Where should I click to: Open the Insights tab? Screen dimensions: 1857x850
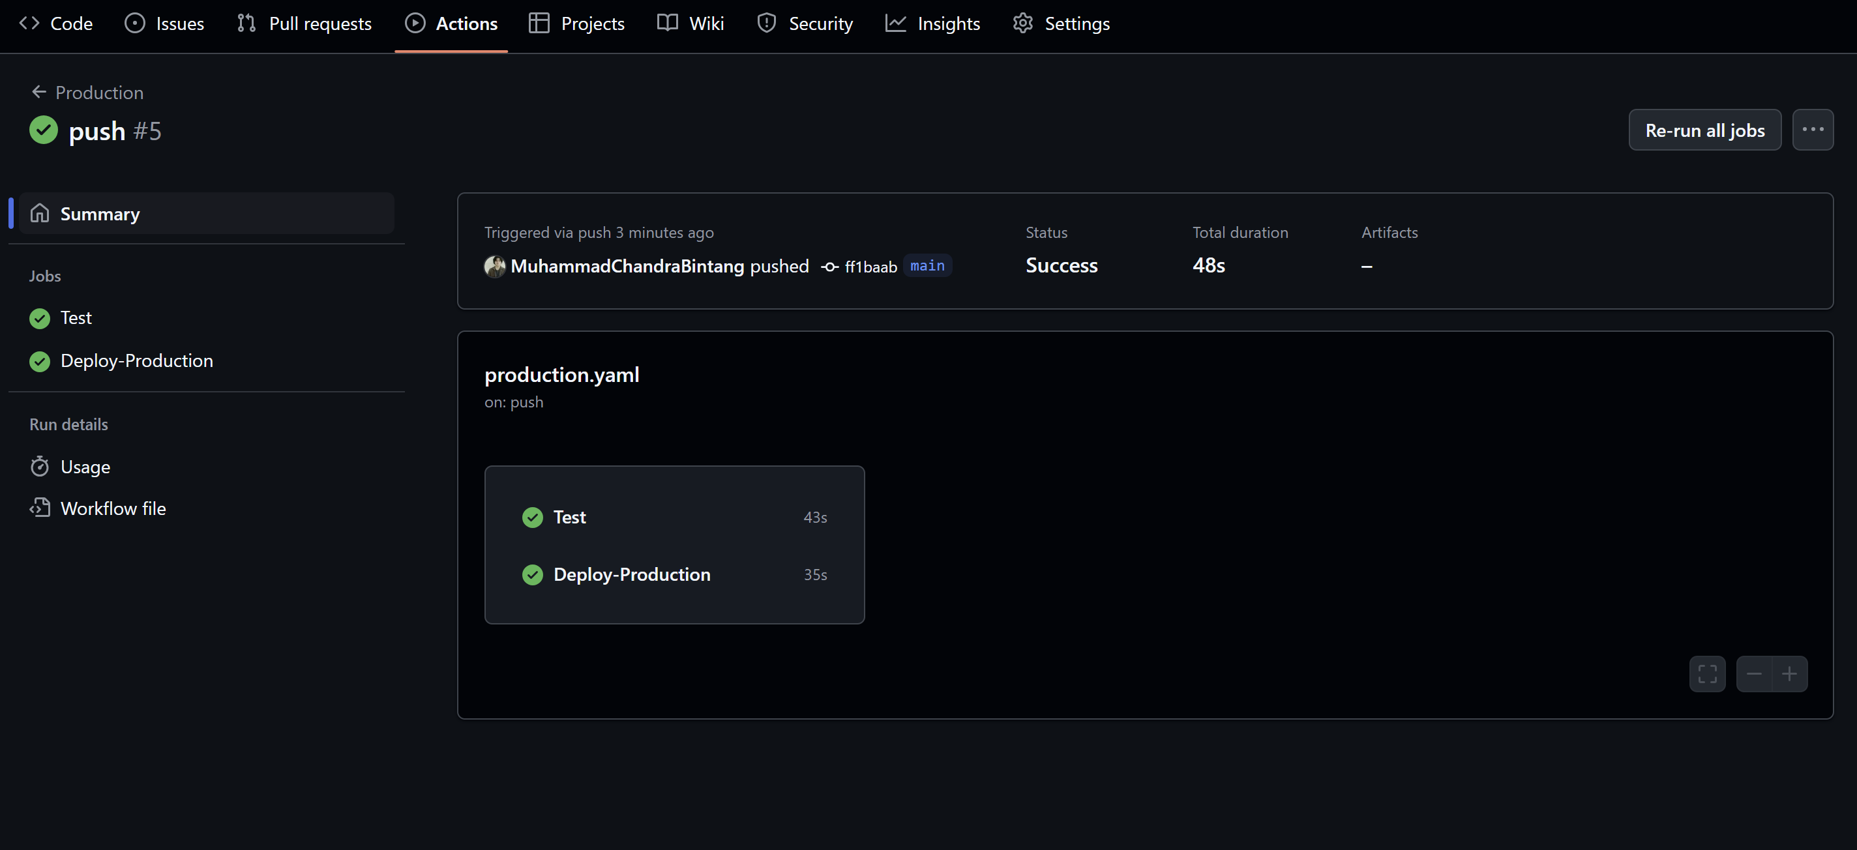pos(933,23)
